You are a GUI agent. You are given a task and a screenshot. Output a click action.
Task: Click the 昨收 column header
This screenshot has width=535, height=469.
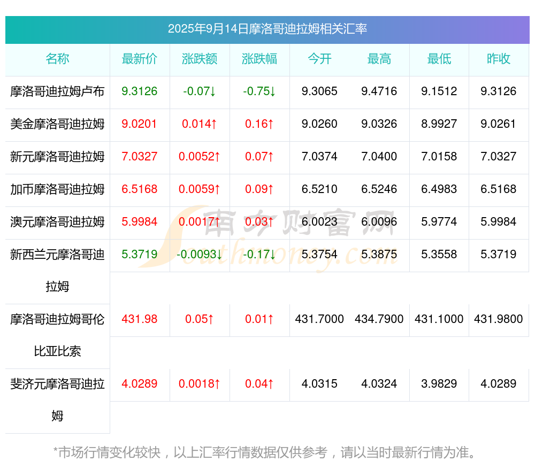pos(499,59)
